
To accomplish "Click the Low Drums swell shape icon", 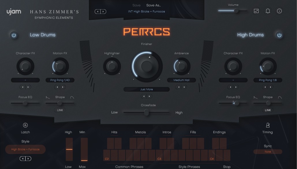I will tap(72, 97).
